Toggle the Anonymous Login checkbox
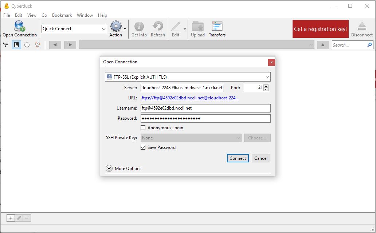376x233 pixels. click(143, 127)
